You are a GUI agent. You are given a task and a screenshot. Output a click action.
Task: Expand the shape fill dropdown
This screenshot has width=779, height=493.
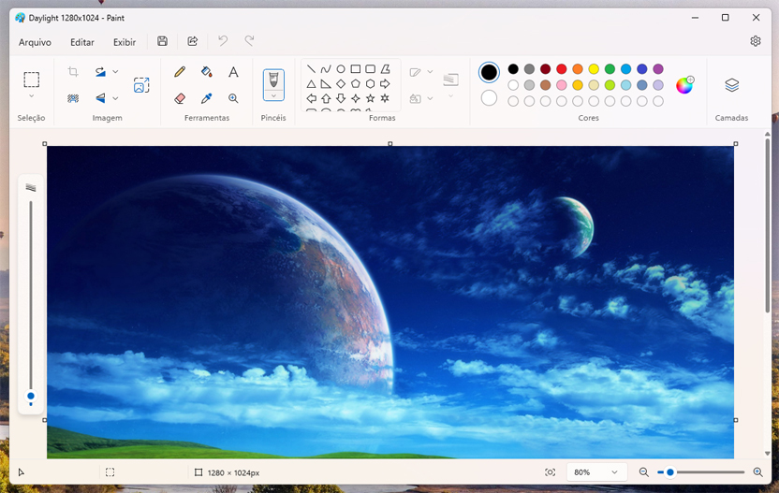coord(431,98)
